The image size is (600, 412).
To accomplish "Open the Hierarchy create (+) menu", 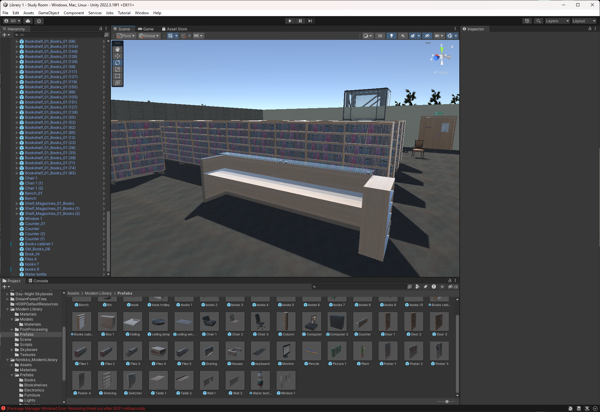I will tap(6, 35).
